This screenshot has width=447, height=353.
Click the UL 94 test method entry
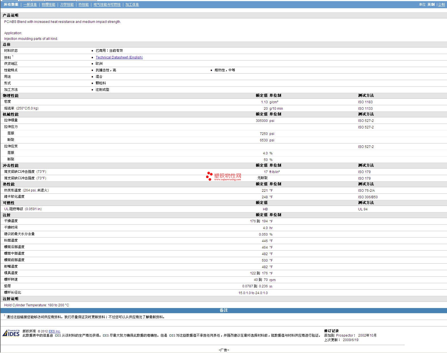click(x=363, y=209)
